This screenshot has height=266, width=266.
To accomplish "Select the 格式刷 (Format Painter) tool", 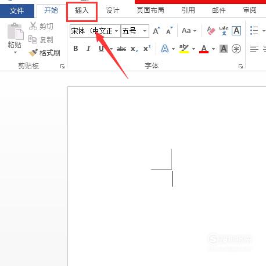I will (44, 53).
